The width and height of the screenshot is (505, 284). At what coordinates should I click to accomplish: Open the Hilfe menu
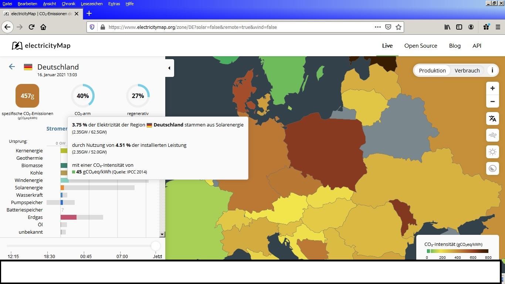pyautogui.click(x=129, y=4)
